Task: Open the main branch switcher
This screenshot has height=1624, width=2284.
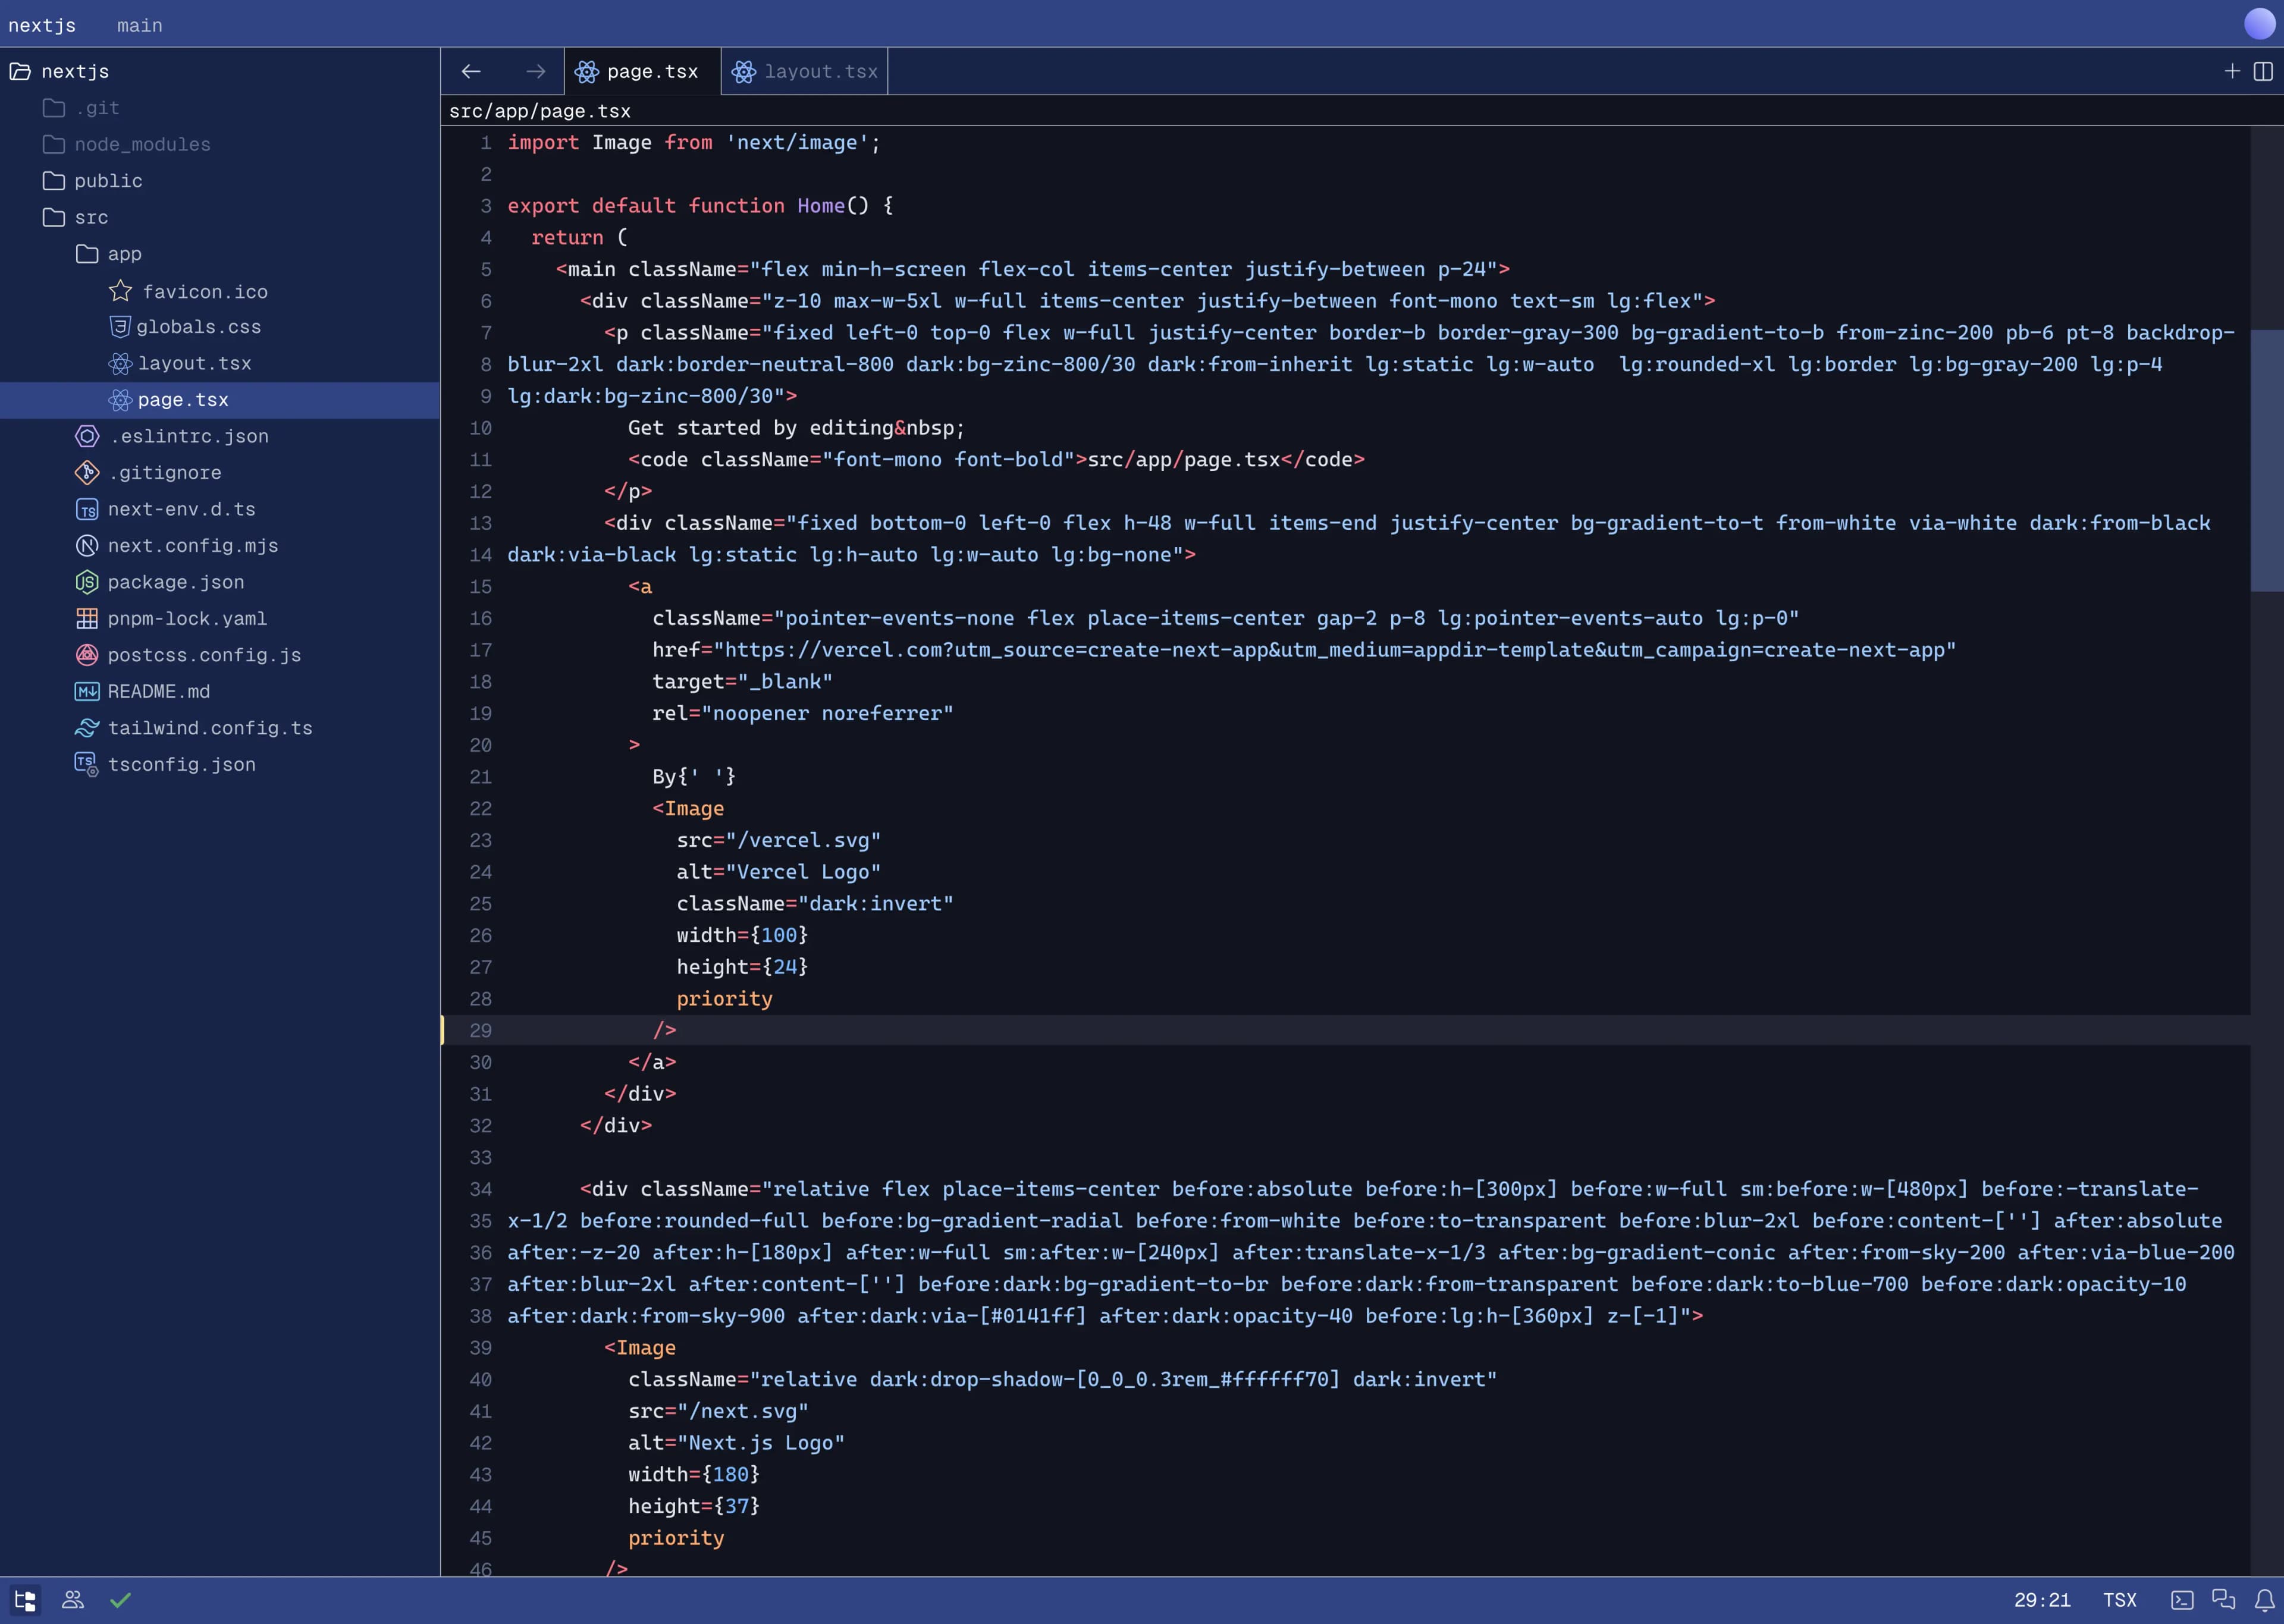Action: [140, 25]
